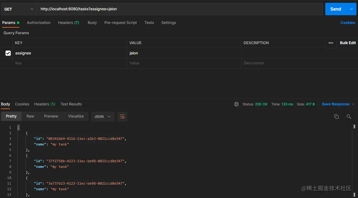
Task: Click "my task" name on line 4
Action: (x=60, y=144)
